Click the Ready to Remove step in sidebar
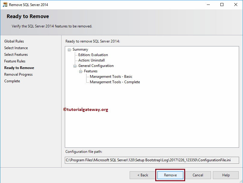The image size is (243, 183). pos(19,68)
